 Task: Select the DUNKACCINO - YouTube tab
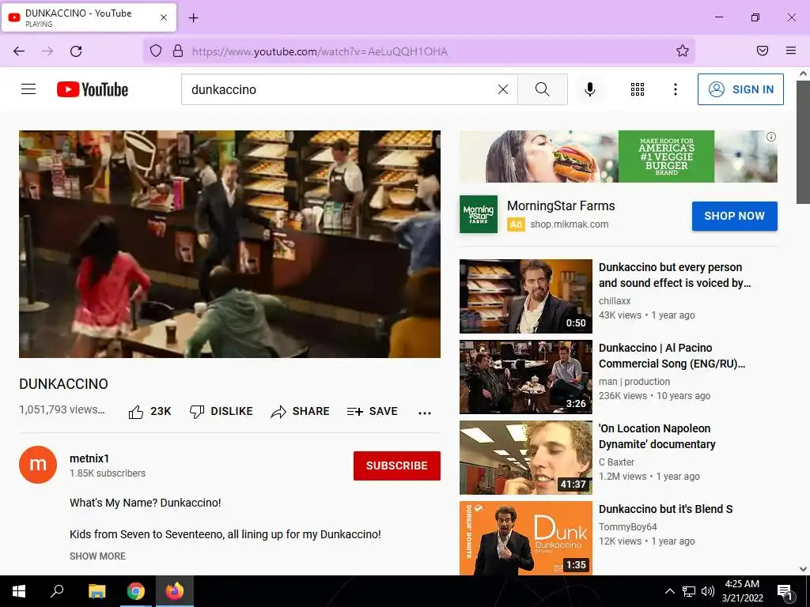click(x=89, y=17)
